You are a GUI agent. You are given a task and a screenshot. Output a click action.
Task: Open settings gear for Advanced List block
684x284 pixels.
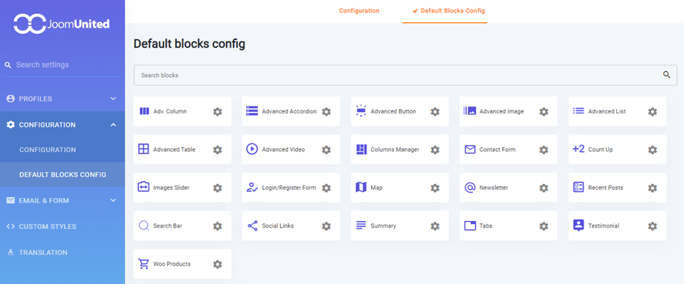652,112
